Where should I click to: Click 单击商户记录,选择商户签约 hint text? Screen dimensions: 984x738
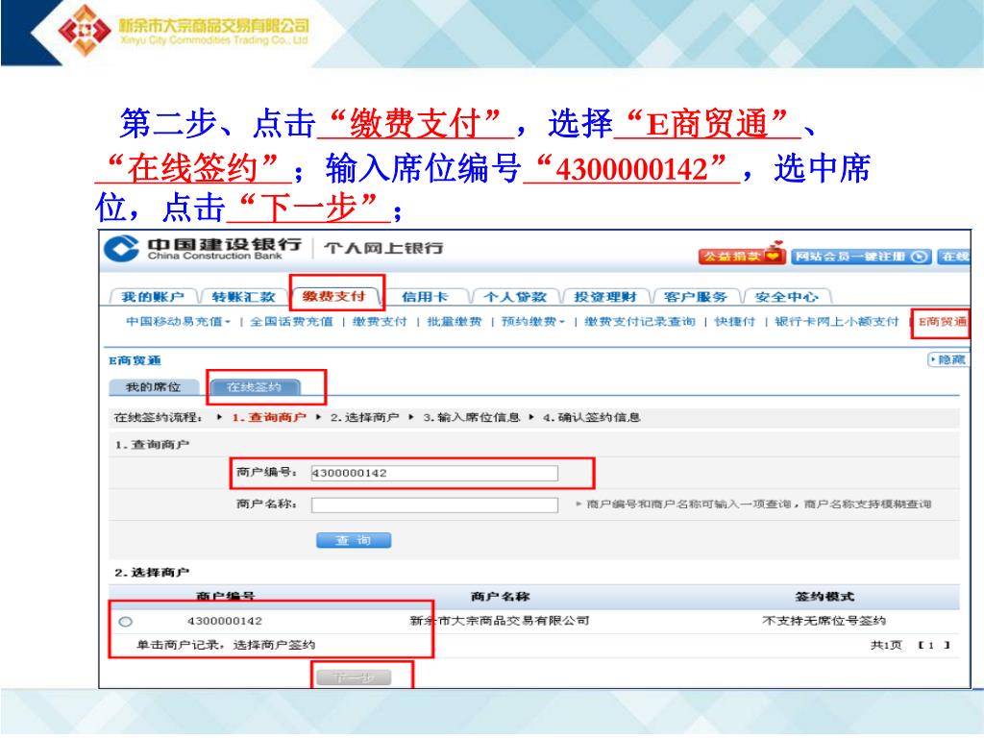(226, 645)
